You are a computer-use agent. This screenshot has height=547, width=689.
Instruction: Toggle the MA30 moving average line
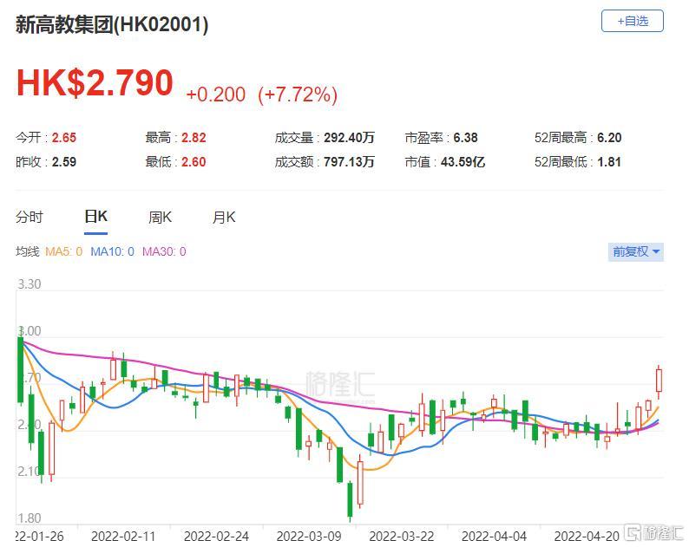[x=164, y=251]
